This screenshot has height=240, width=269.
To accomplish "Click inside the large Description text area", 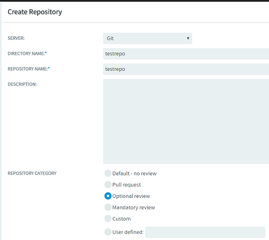I will tap(186, 121).
